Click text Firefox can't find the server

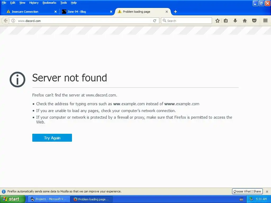75,95
